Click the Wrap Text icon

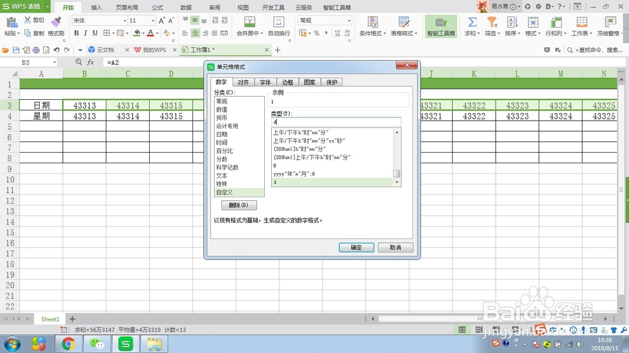point(279,23)
